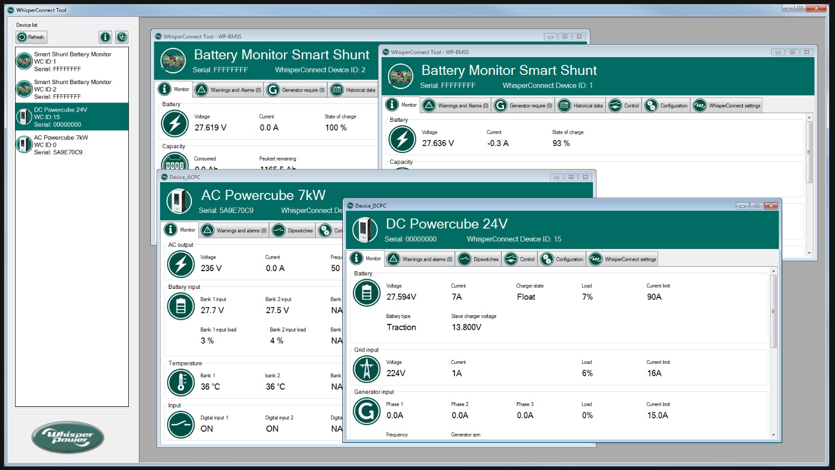Click the thermometer icon in Temperature section
This screenshot has width=835, height=470.
coord(181,383)
